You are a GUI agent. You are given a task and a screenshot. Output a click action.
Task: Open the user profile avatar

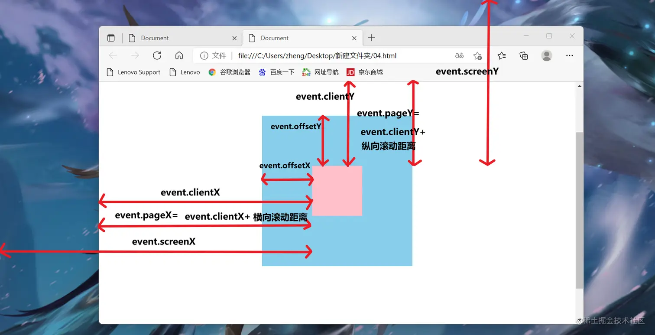[x=547, y=55]
